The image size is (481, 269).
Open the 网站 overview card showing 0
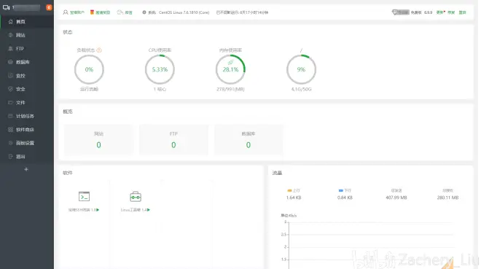coord(99,139)
